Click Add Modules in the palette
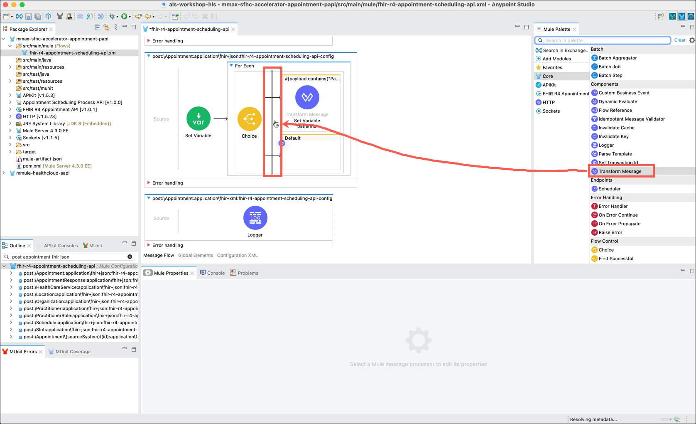This screenshot has height=424, width=696. point(553,59)
